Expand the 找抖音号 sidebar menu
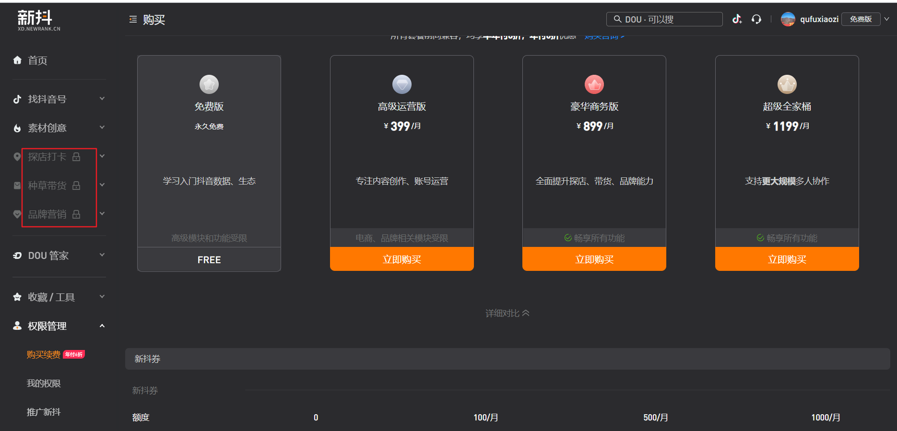The height and width of the screenshot is (431, 897). 59,99
